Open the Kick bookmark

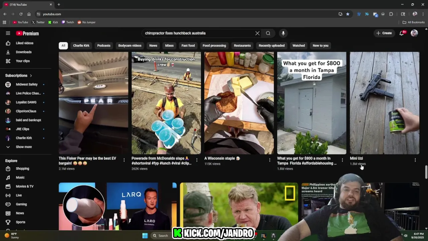(53, 22)
